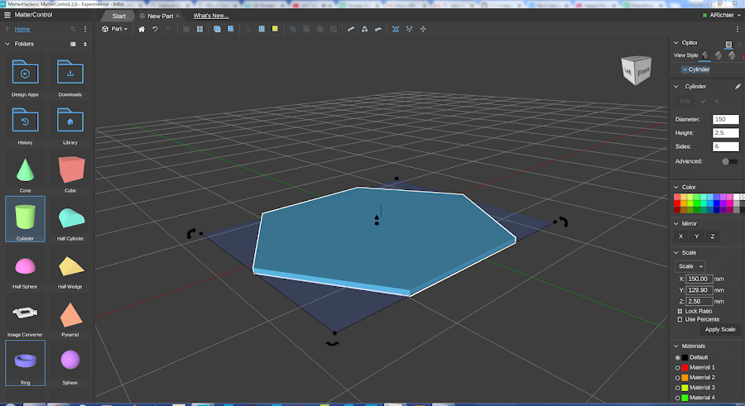The width and height of the screenshot is (745, 406).
Task: Click the Diameter input field
Action: tap(725, 120)
